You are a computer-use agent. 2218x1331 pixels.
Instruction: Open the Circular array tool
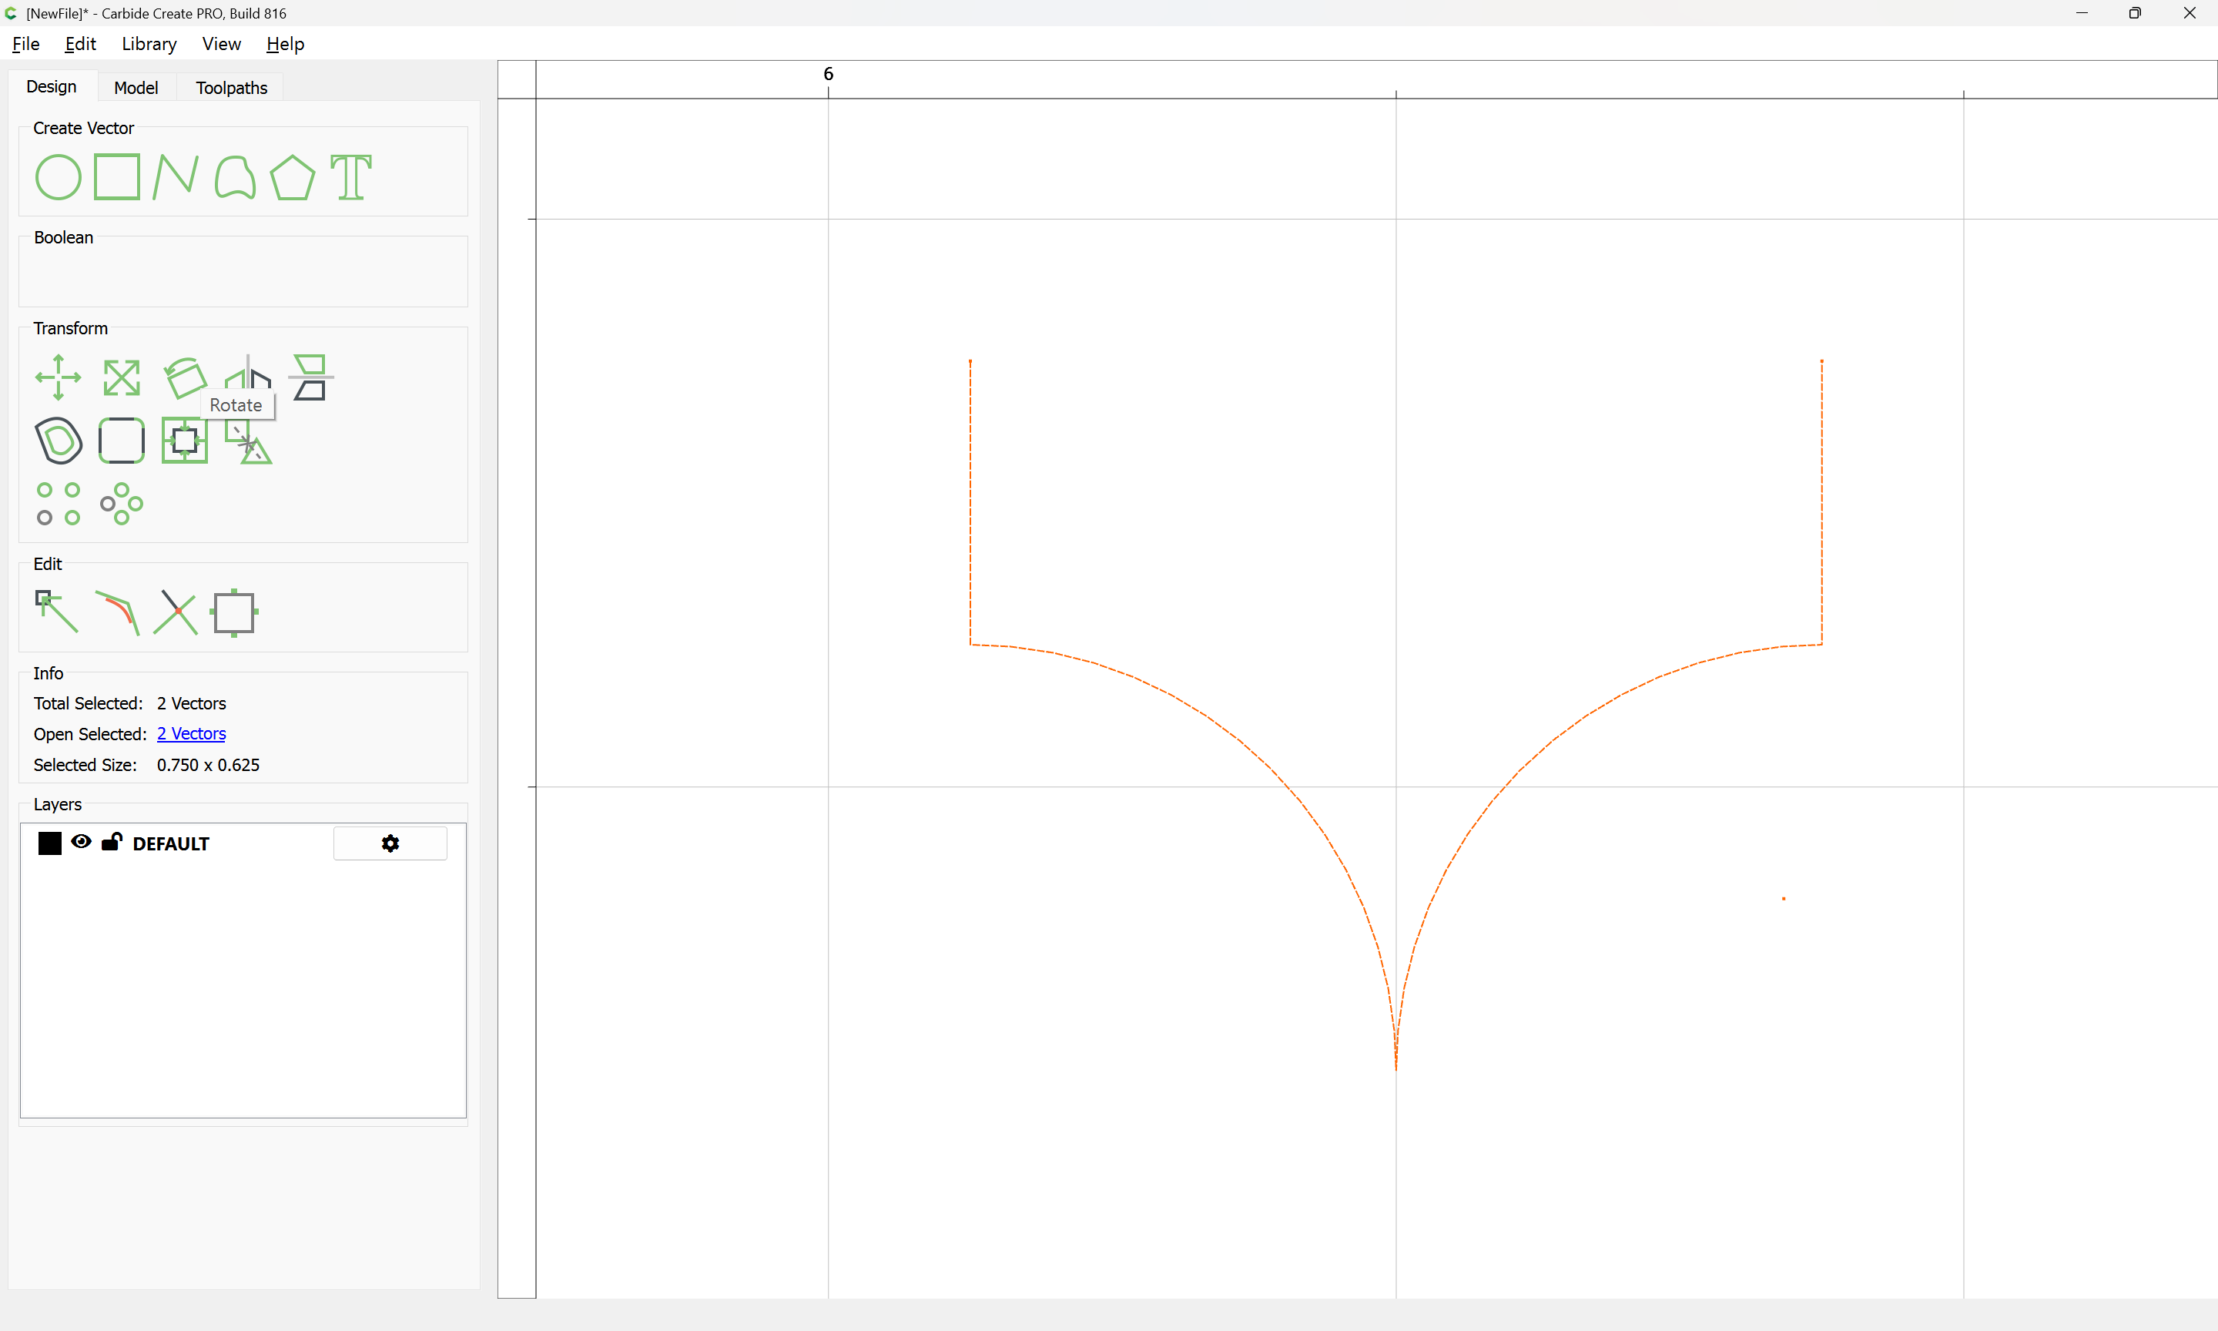click(121, 503)
